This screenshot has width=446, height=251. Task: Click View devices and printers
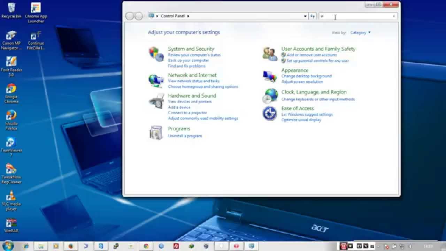[190, 102]
